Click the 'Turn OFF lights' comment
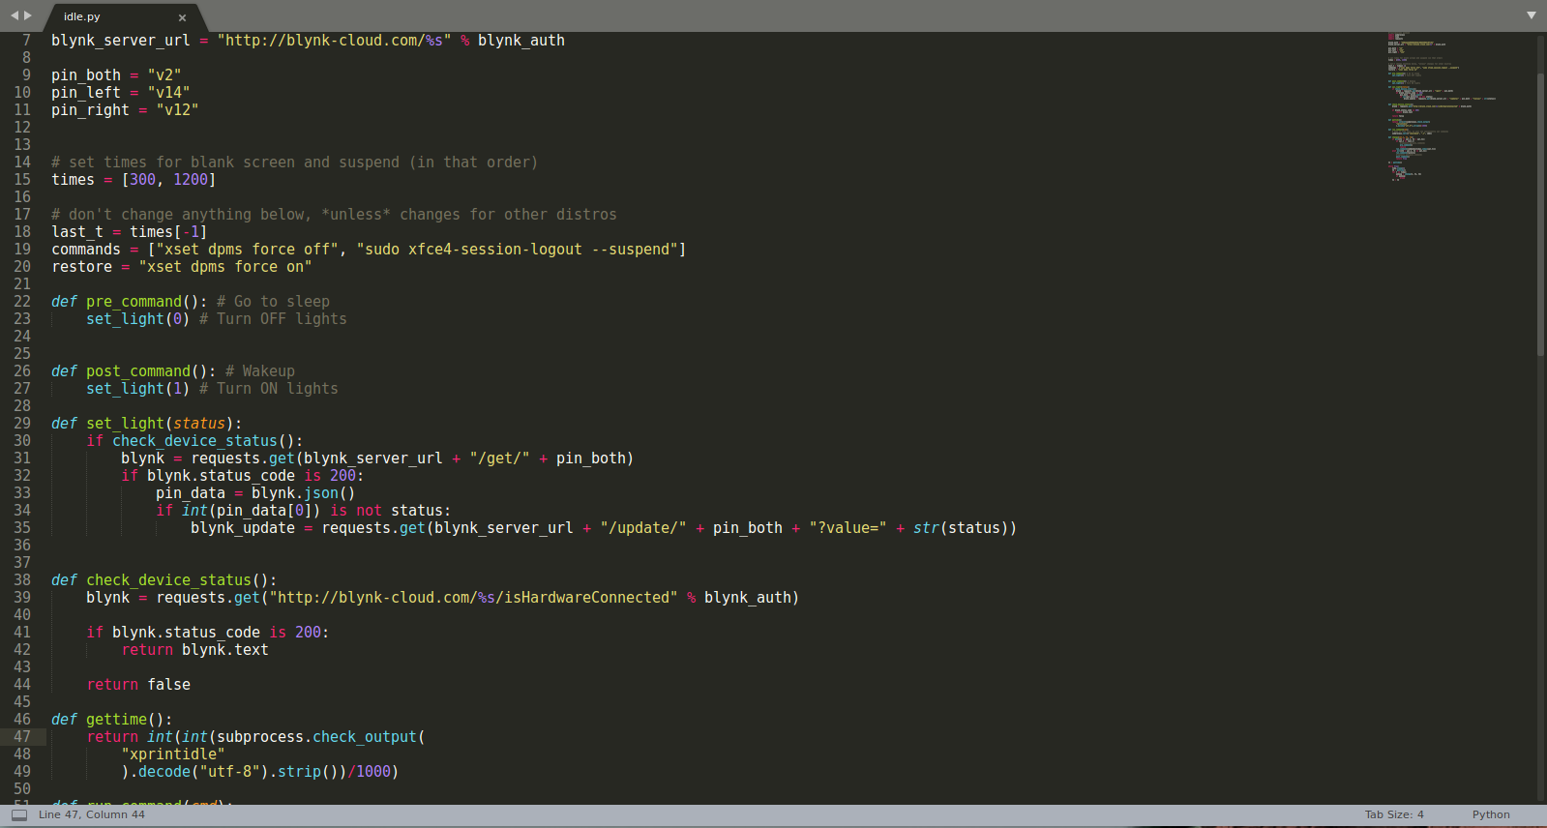The width and height of the screenshot is (1547, 828). point(273,319)
